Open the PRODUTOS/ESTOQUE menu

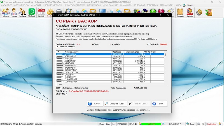(53, 5)
